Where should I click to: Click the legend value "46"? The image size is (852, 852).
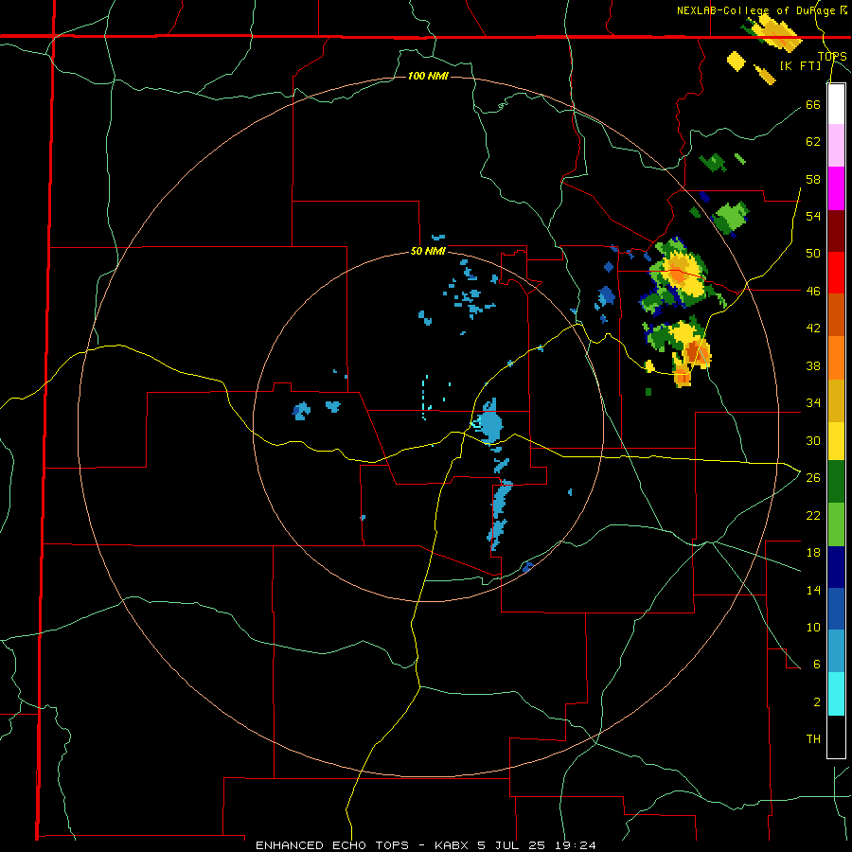point(813,292)
